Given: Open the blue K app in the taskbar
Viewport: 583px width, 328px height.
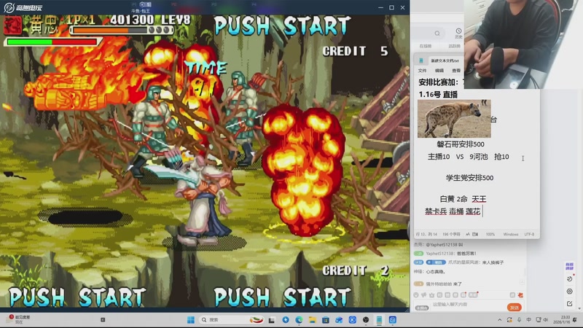Looking at the screenshot, I should pyautogui.click(x=353, y=320).
